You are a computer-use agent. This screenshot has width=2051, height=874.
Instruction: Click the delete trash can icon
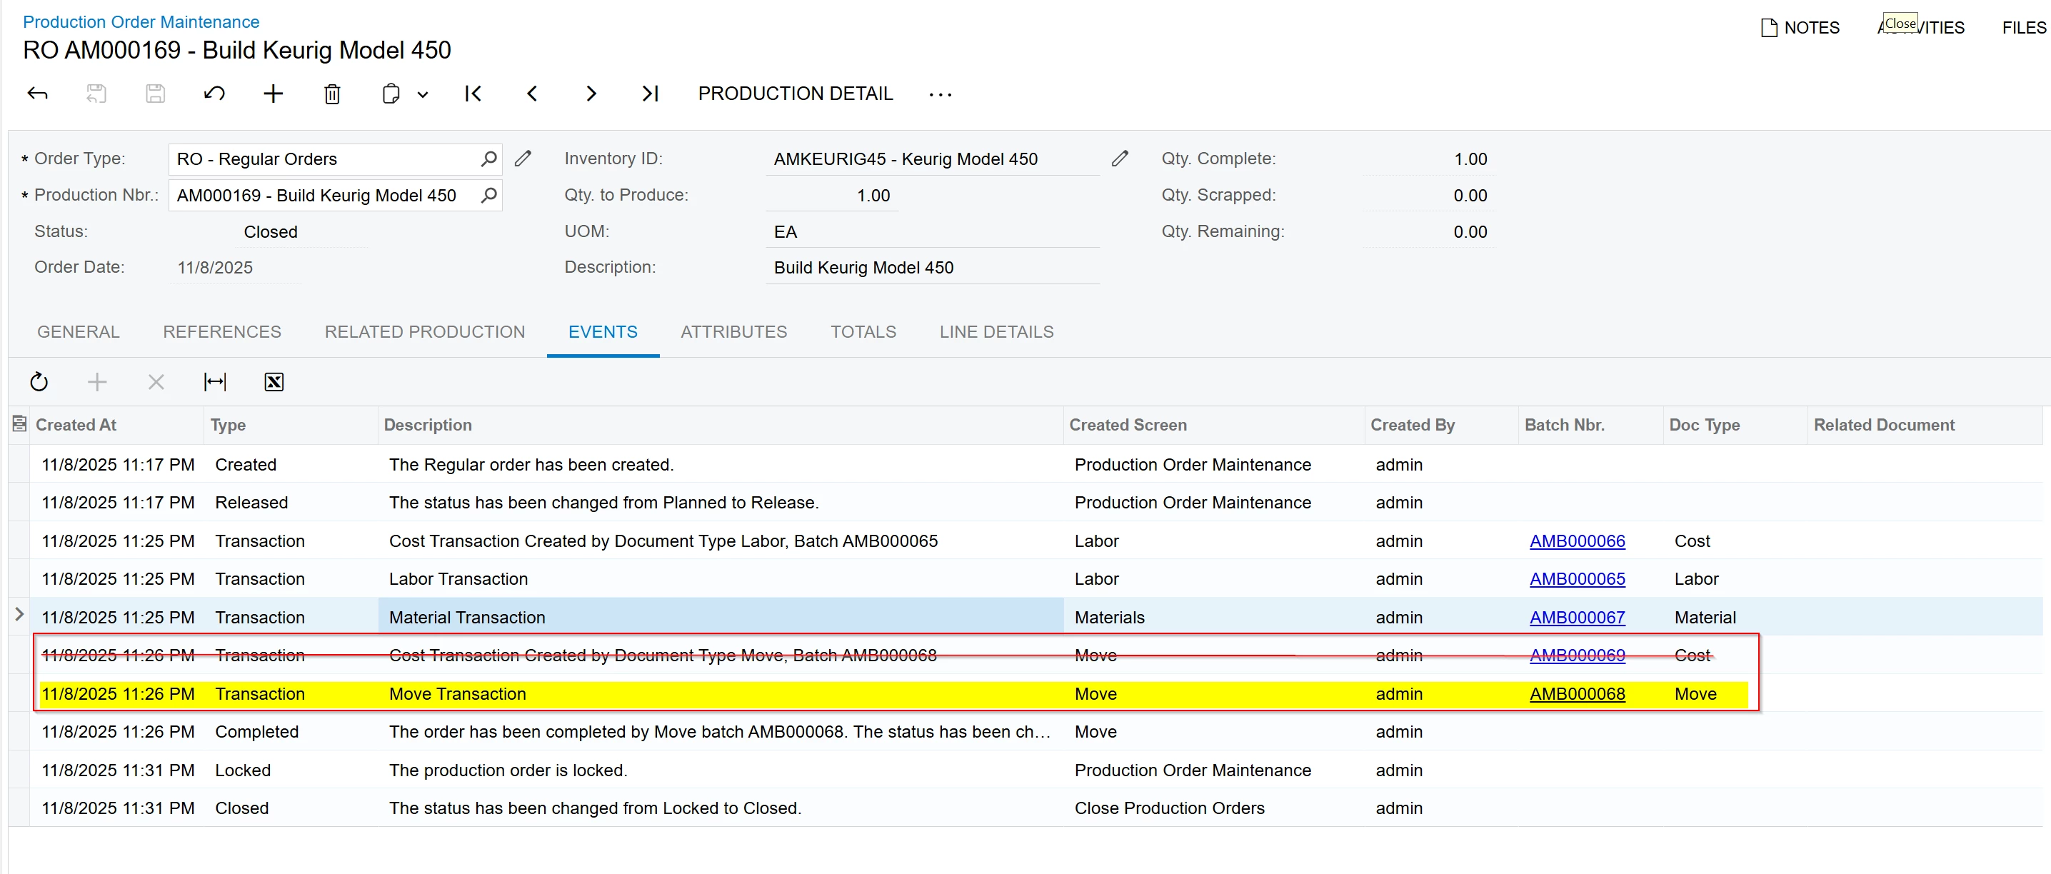332,94
